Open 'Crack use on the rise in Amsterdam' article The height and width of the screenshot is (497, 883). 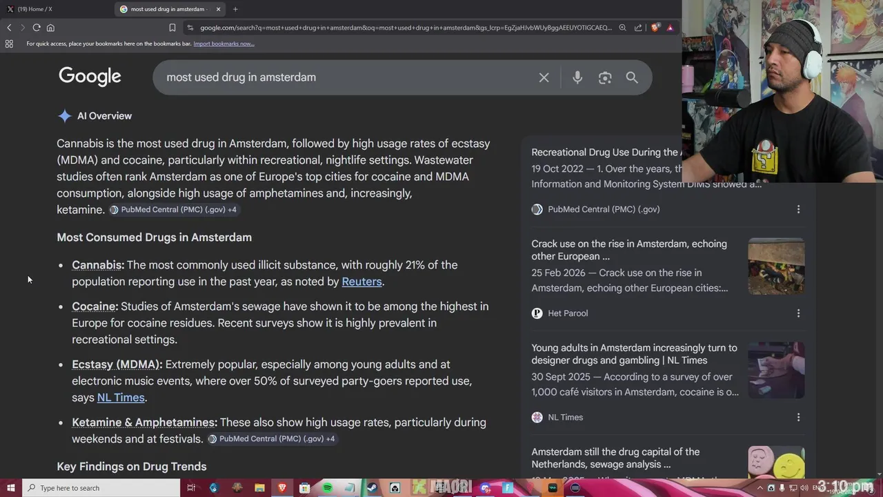tap(629, 250)
